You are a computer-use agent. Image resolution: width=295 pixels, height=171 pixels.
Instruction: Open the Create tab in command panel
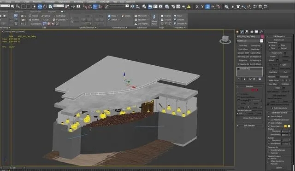(x=237, y=32)
